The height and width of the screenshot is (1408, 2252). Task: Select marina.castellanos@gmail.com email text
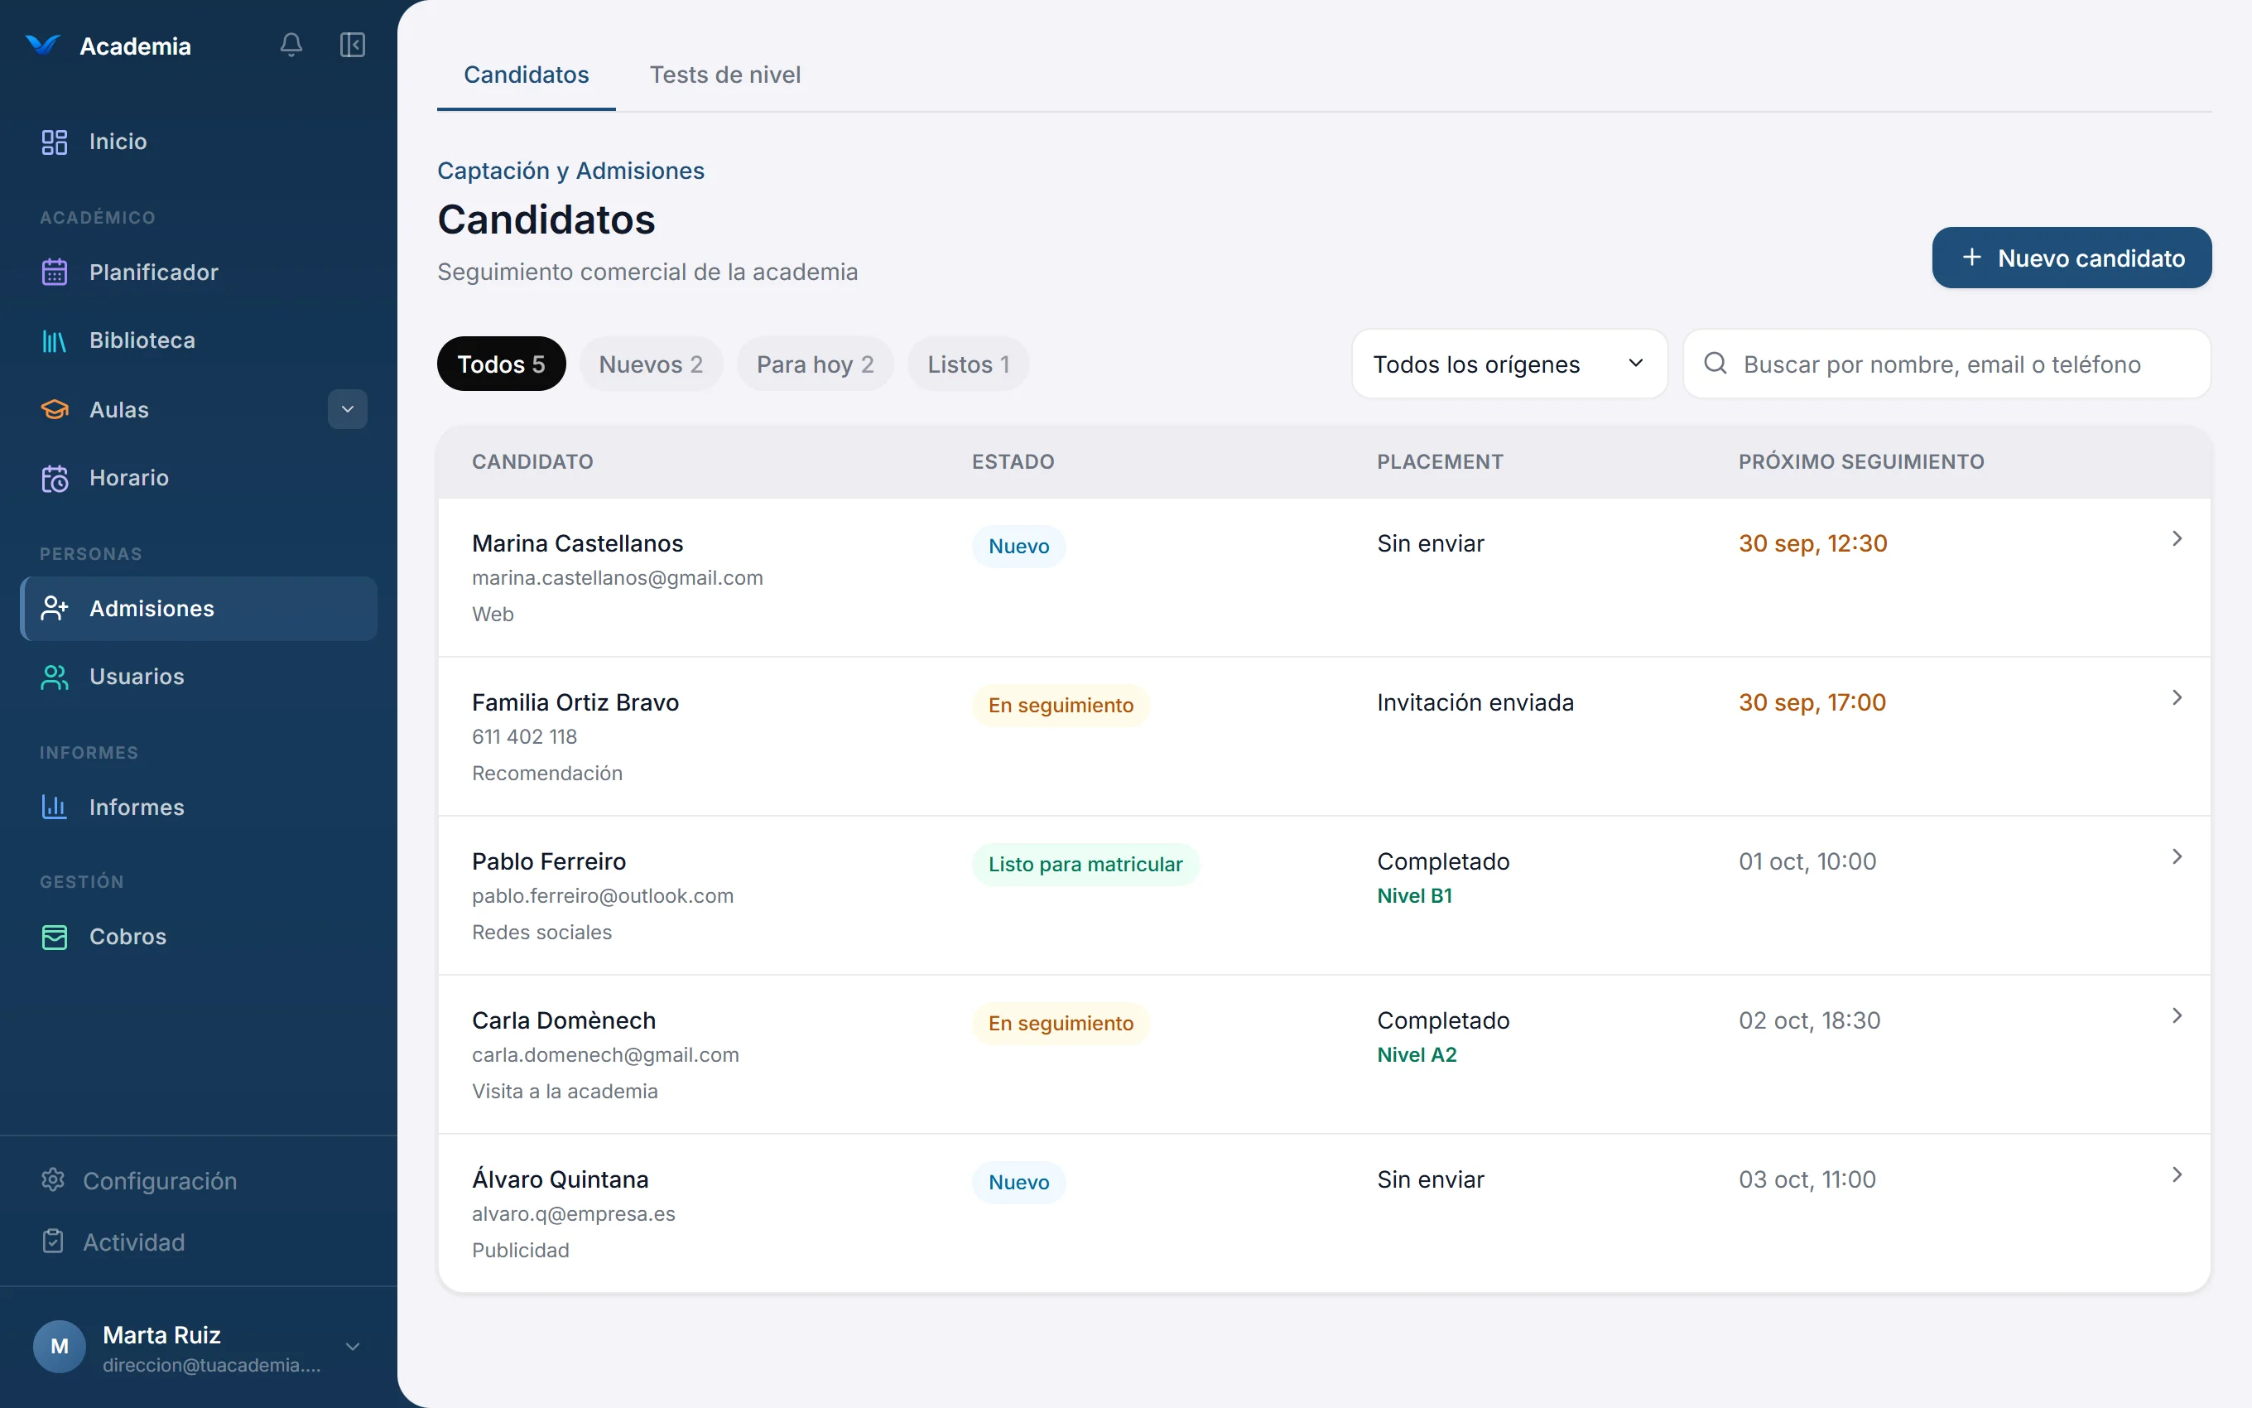tap(617, 577)
